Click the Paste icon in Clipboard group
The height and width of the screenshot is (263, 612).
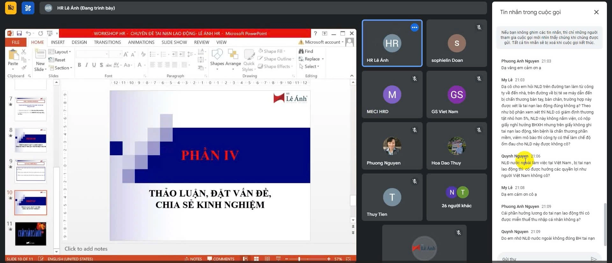coord(13,55)
